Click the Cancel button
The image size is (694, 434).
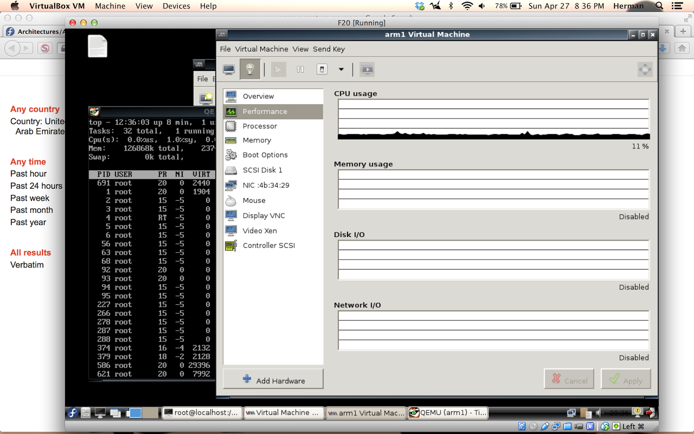click(569, 379)
